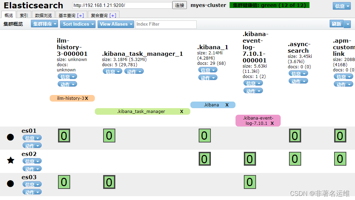This screenshot has height=200, width=355.
Task: Open 信息 menu for .async-search index
Action: (298, 73)
